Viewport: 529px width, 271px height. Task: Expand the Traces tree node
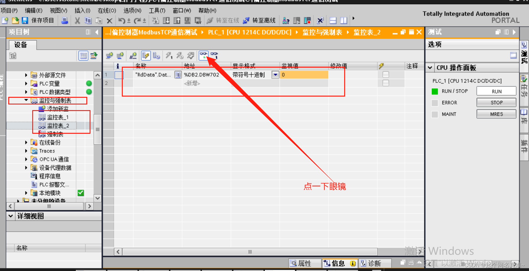click(x=26, y=151)
